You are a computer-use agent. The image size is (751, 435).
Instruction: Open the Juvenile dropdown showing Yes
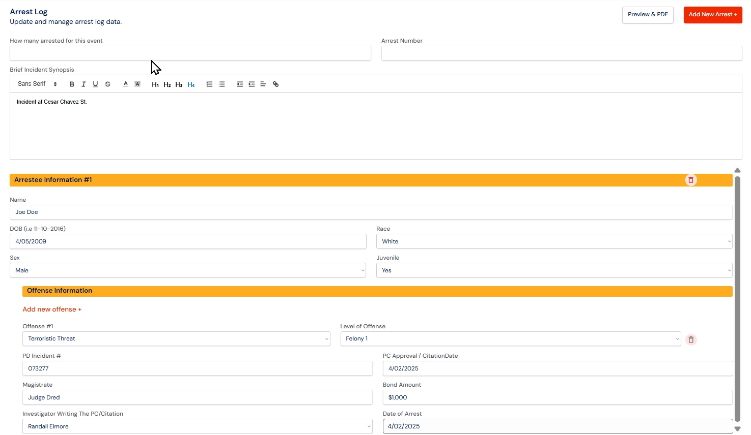click(554, 270)
